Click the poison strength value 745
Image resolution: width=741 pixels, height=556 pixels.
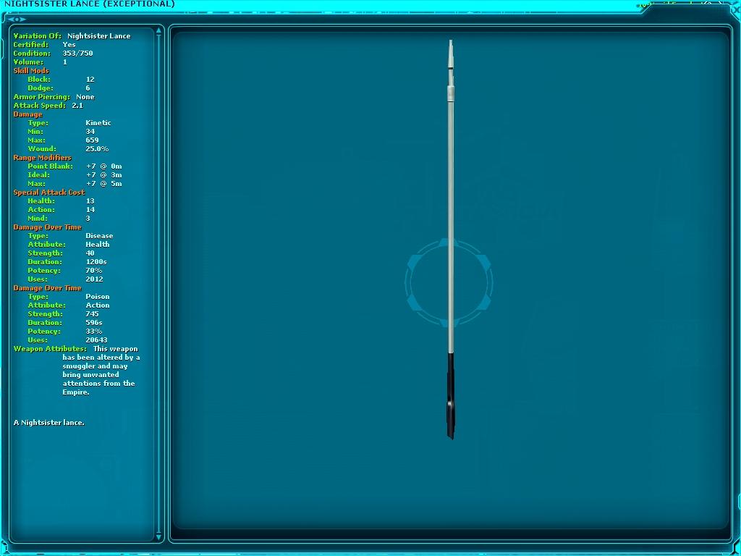[92, 314]
